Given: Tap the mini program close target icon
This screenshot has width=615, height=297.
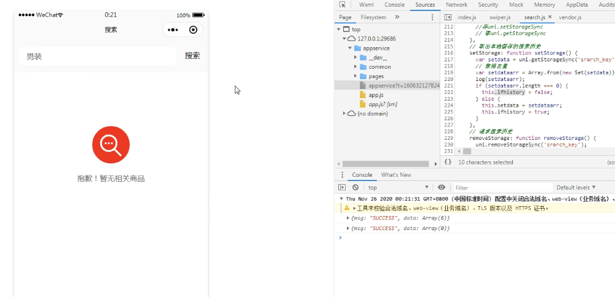Looking at the screenshot, I should pyautogui.click(x=193, y=29).
